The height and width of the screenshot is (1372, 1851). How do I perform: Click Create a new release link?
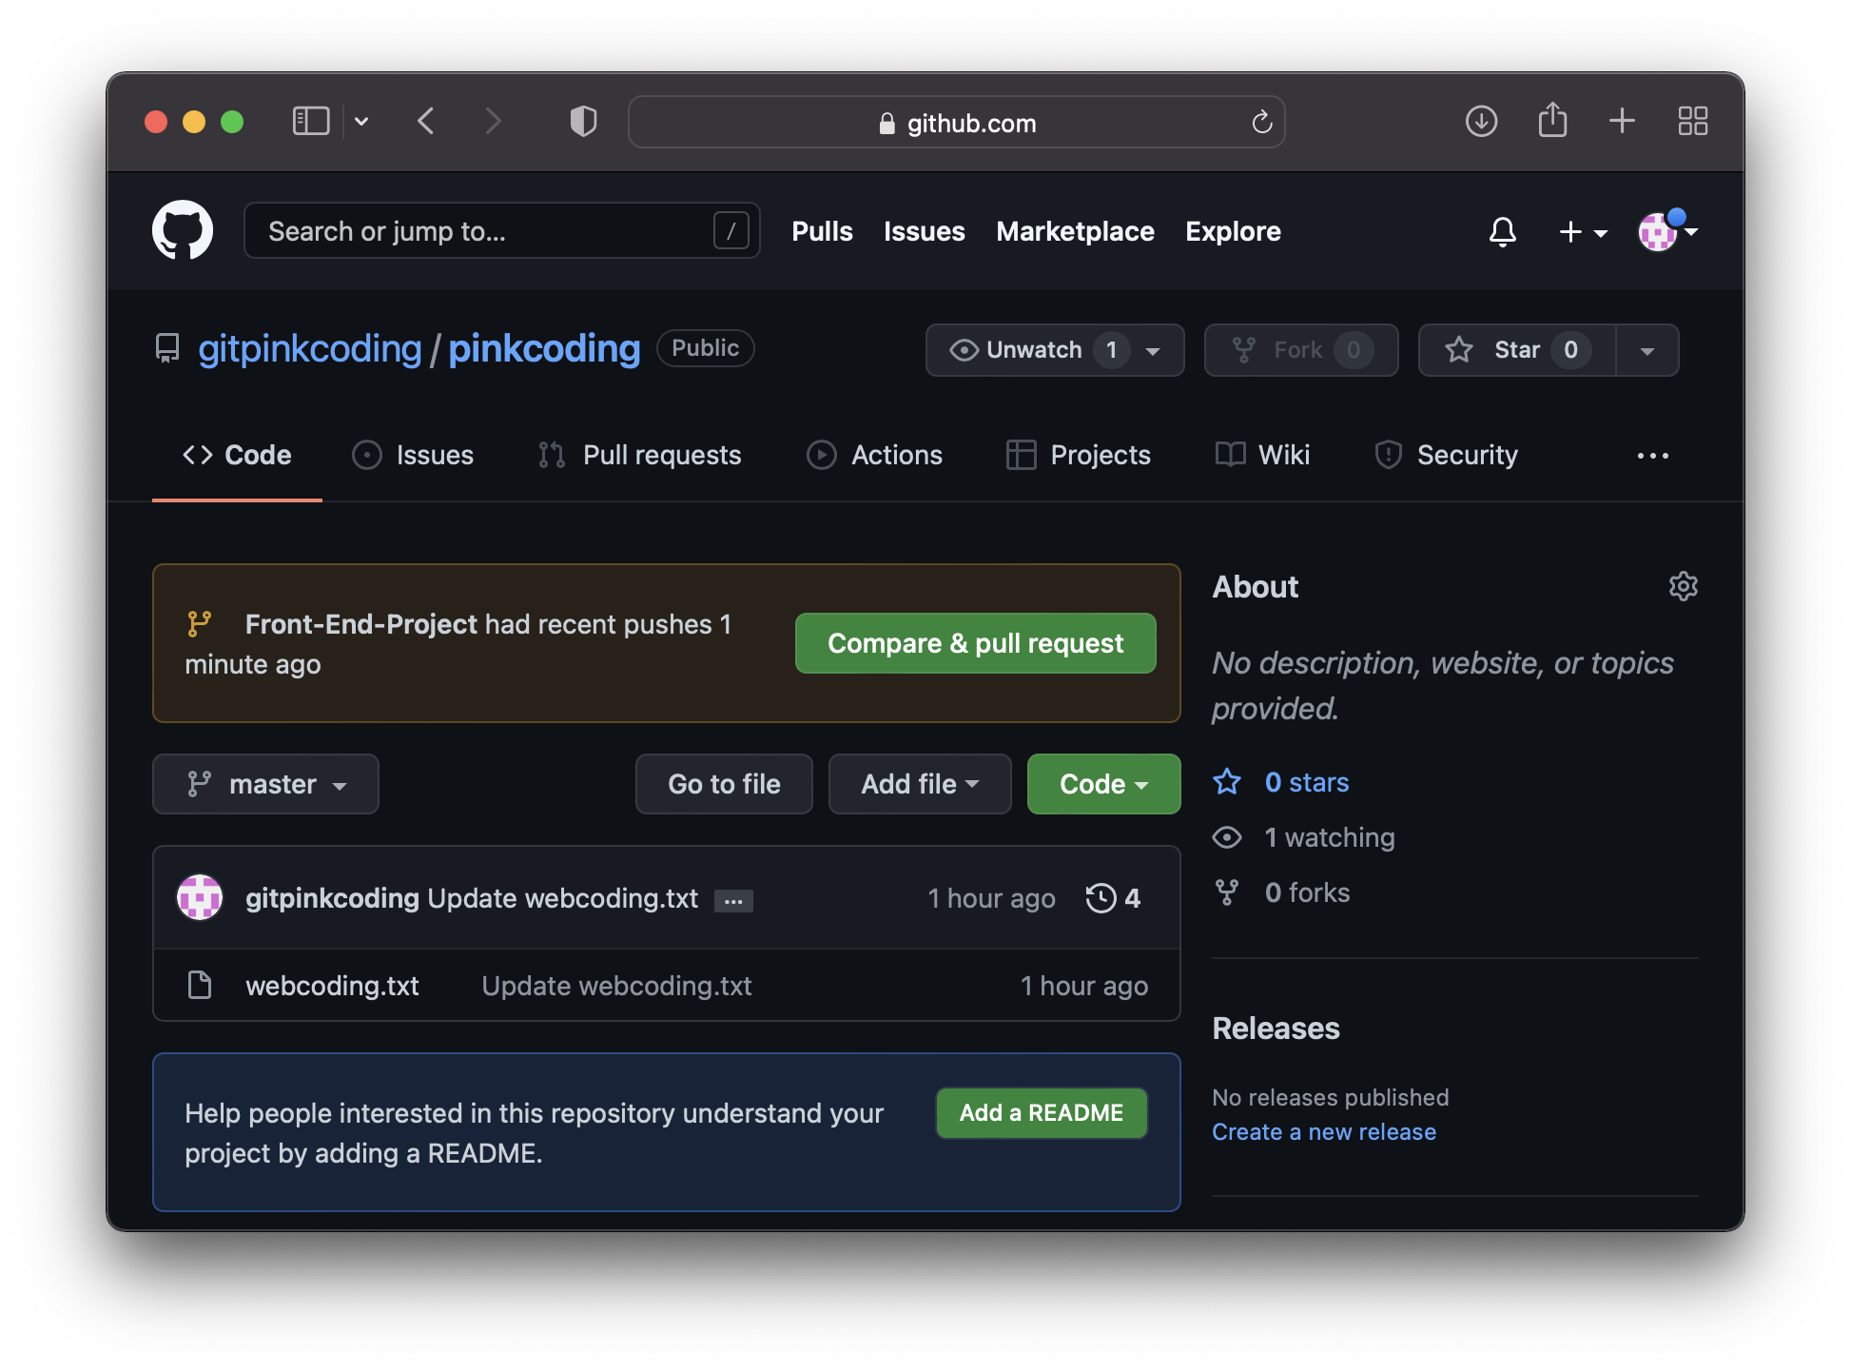click(x=1323, y=1131)
